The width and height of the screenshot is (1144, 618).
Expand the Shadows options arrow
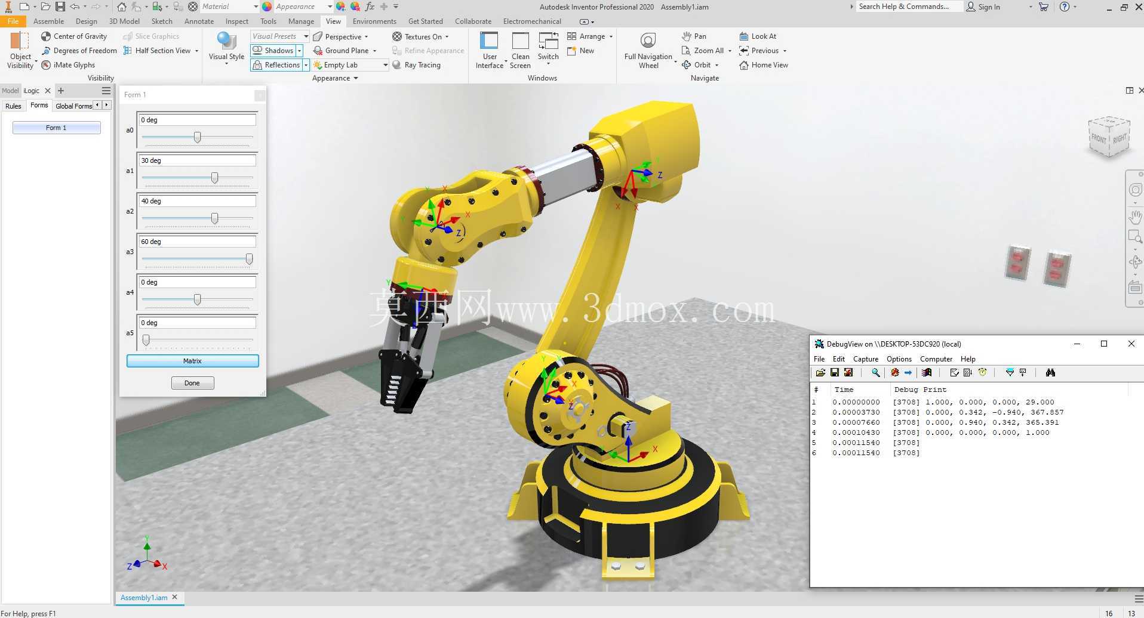point(300,51)
